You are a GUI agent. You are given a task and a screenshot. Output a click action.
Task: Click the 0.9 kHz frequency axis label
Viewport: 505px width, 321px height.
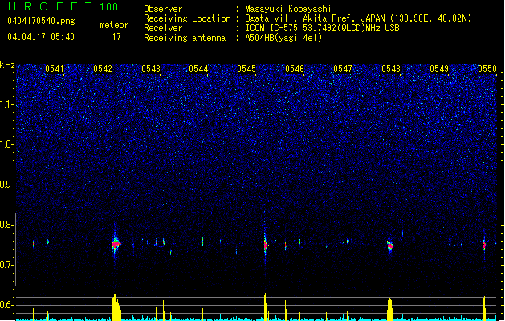pyautogui.click(x=6, y=185)
